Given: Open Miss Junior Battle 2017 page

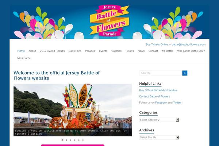Looking at the screenshot, I should pos(191,51).
